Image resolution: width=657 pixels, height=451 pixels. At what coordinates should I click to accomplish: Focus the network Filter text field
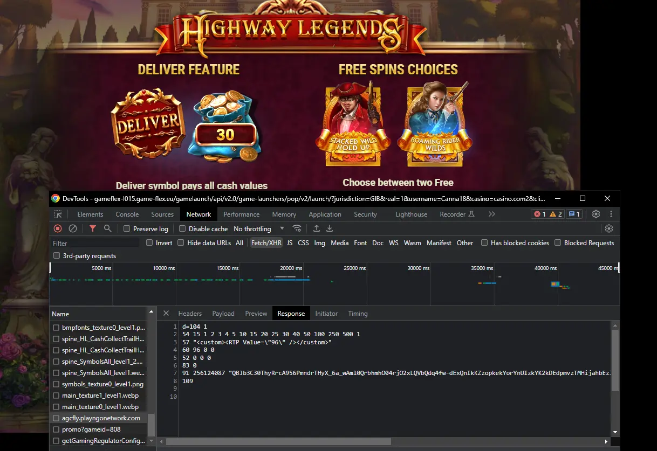tap(95, 243)
